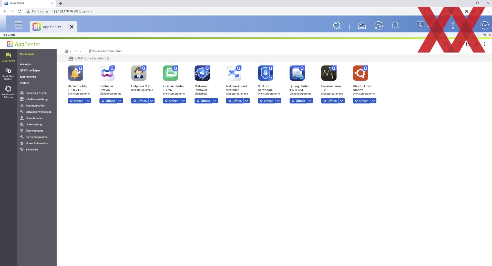The width and height of the screenshot is (492, 266).
Task: Click the License Center app icon
Action: pyautogui.click(x=171, y=73)
